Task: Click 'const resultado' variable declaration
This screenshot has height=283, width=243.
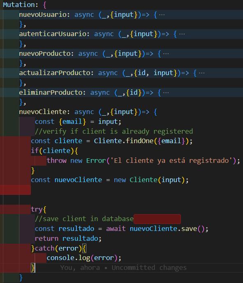Action: click(x=65, y=229)
